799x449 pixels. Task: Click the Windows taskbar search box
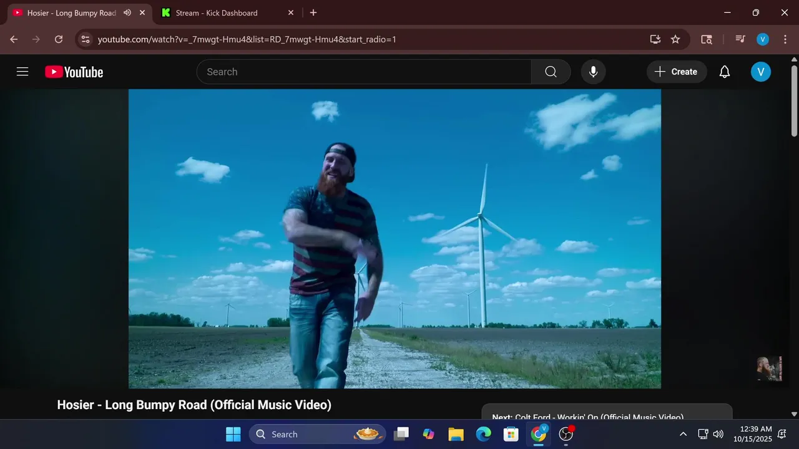[318, 434]
